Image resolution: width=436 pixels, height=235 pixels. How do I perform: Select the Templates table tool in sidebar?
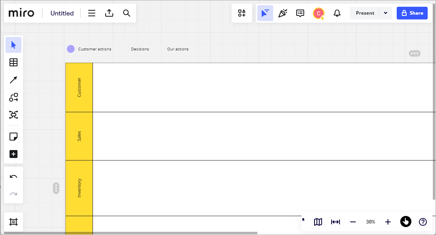(x=14, y=62)
